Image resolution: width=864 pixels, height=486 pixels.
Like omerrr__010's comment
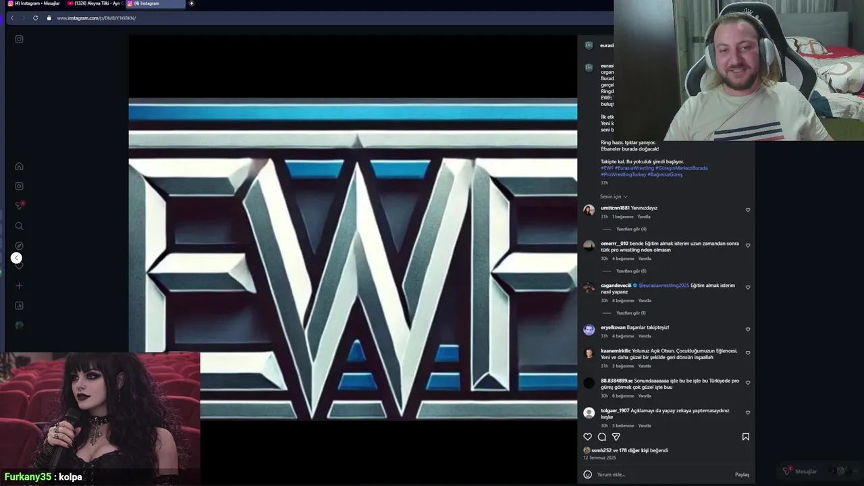pos(747,246)
